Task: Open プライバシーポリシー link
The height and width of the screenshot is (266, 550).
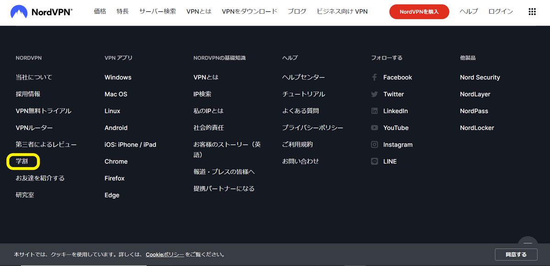Action: [x=313, y=128]
